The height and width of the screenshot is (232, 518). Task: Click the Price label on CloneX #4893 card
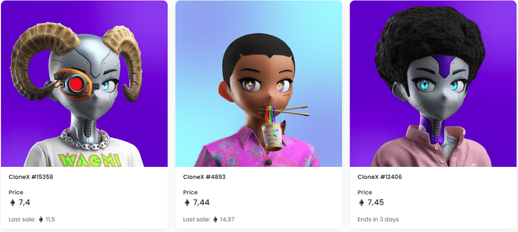pyautogui.click(x=190, y=193)
